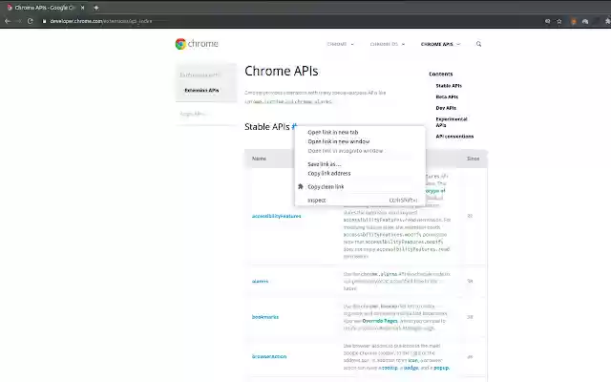Open the bookmarks API link
Screen dimensions: 611x382
[x=265, y=317]
